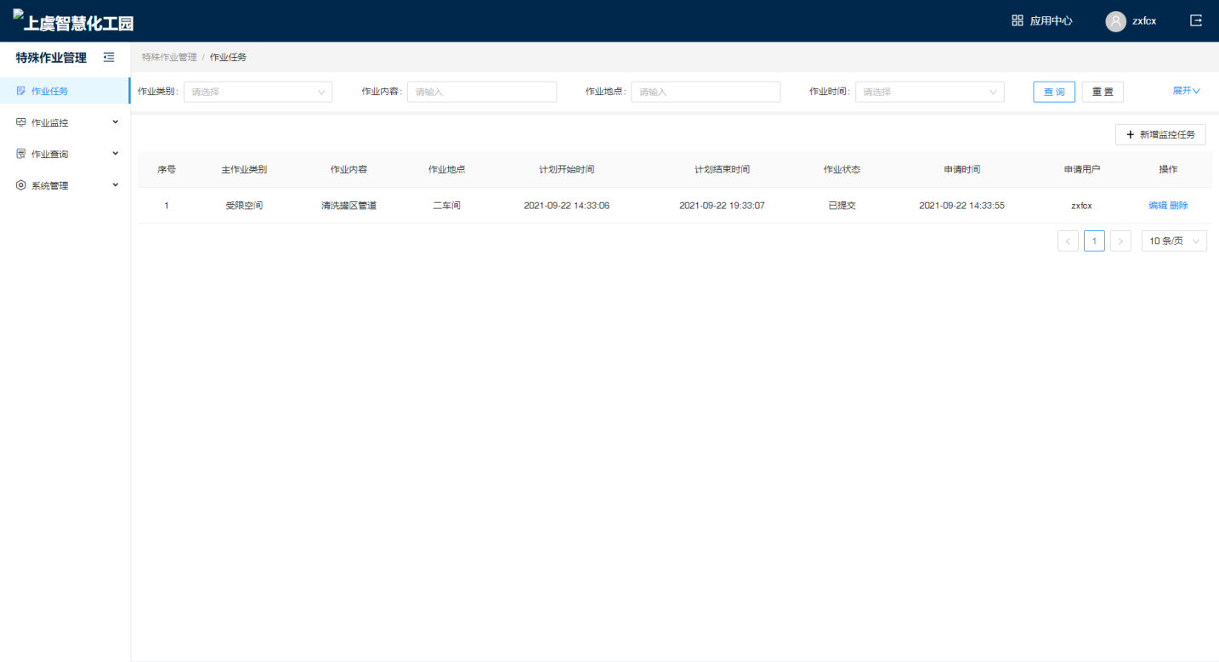This screenshot has width=1219, height=662.
Task: Click the 重置 reset button
Action: (x=1103, y=92)
